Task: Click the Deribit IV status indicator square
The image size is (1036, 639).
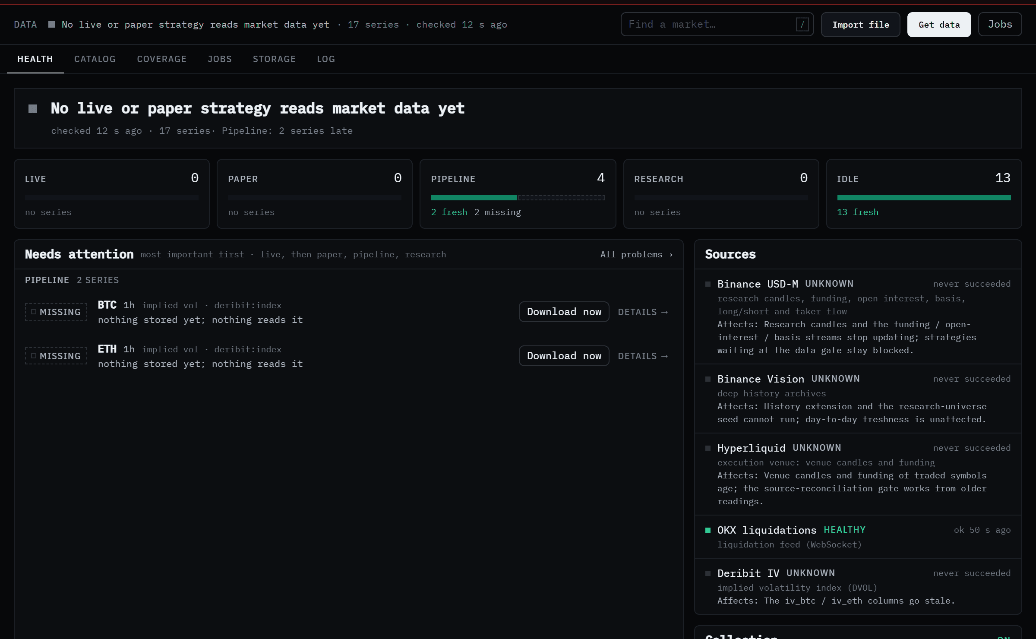Action: pyautogui.click(x=708, y=573)
